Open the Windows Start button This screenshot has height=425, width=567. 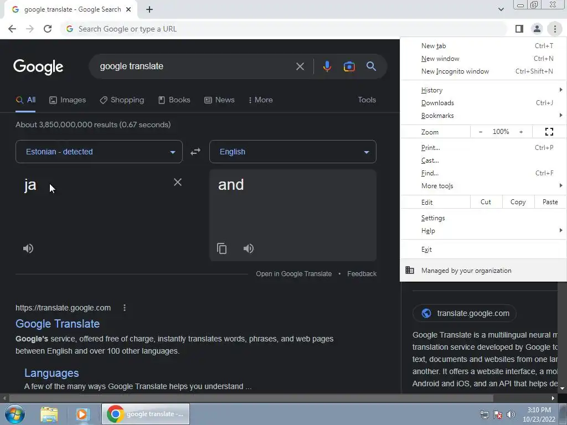pyautogui.click(x=14, y=414)
